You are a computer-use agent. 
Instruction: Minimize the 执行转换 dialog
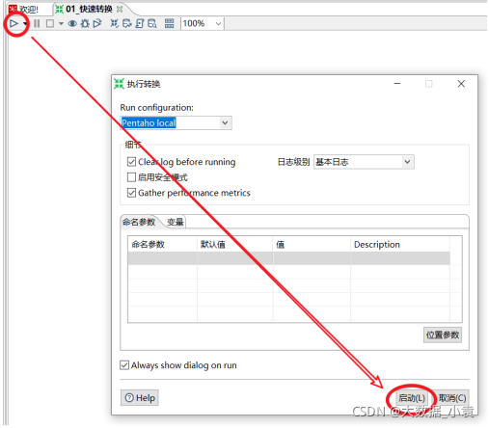pyautogui.click(x=397, y=84)
